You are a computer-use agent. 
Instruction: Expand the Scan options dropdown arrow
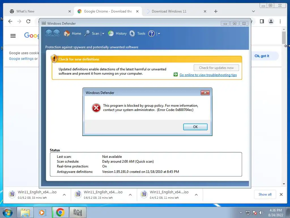(x=103, y=33)
